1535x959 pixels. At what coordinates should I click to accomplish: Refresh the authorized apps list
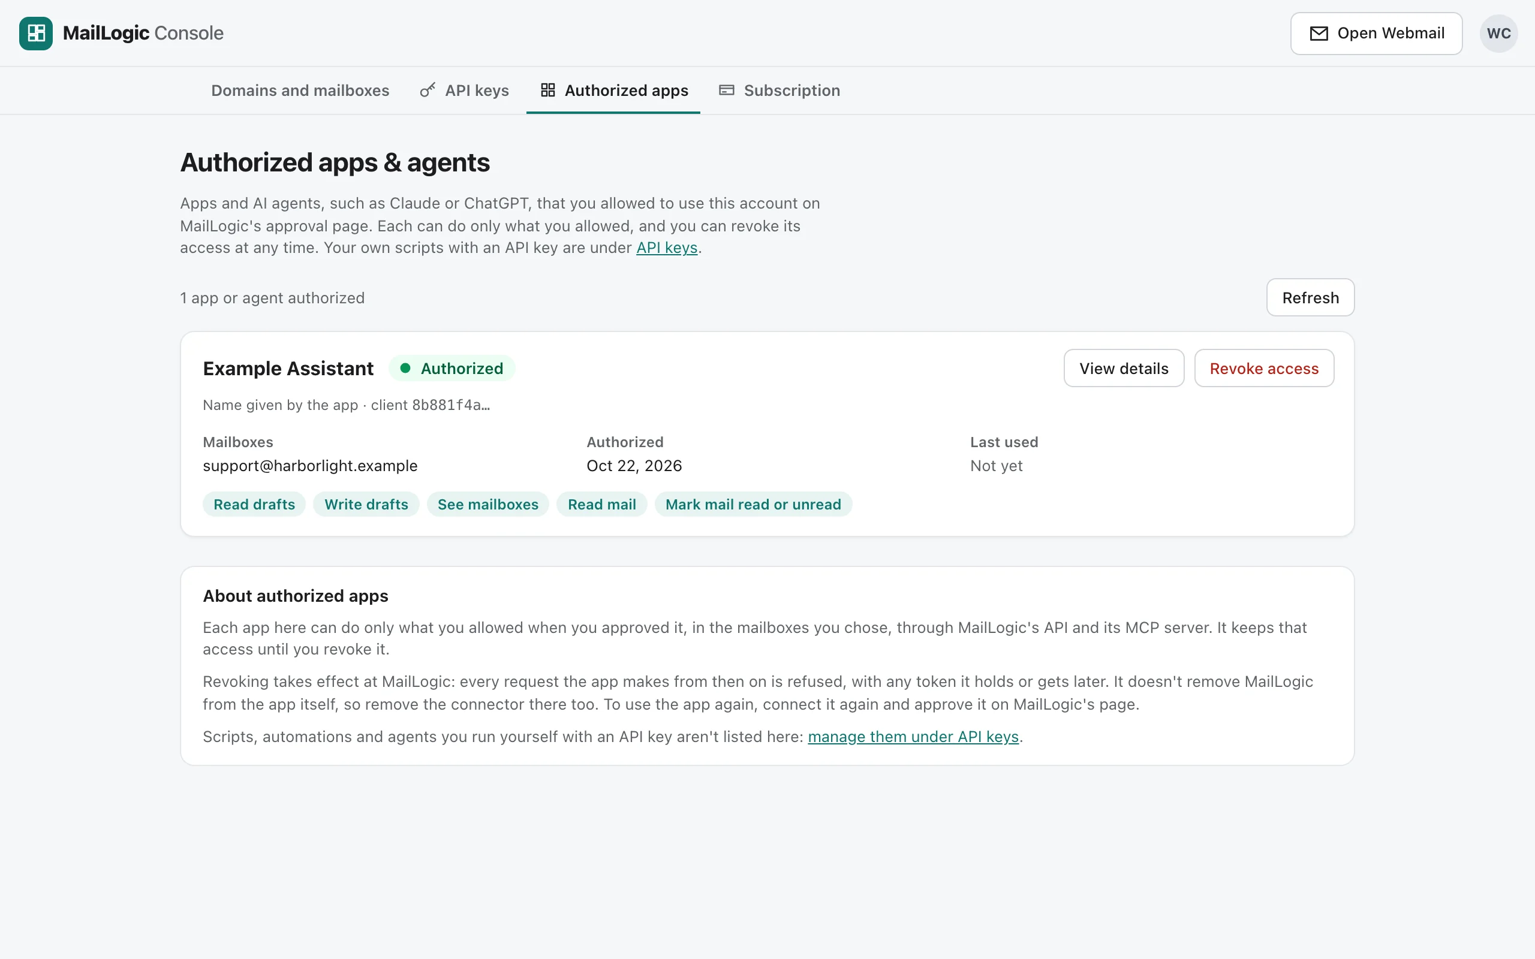pyautogui.click(x=1311, y=297)
